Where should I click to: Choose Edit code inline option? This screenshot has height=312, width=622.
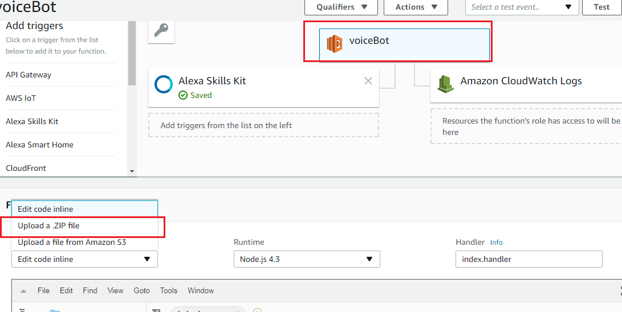(84, 209)
